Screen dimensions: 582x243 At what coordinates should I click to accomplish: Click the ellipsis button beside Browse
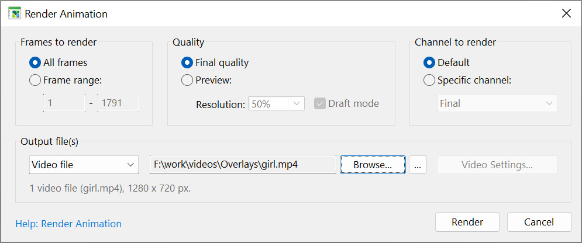tap(418, 165)
